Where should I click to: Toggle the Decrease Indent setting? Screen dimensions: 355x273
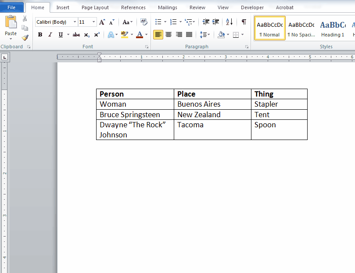click(x=206, y=22)
